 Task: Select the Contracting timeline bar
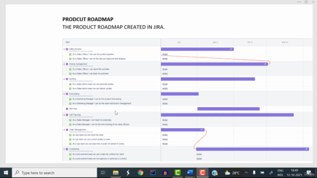click(x=253, y=149)
